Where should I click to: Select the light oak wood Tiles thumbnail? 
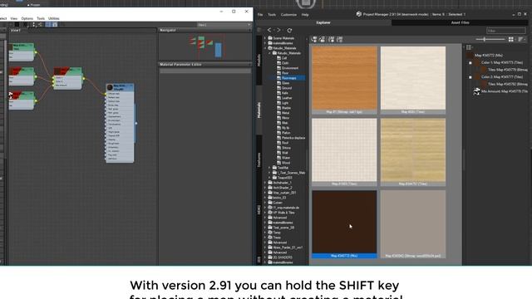pos(413,152)
